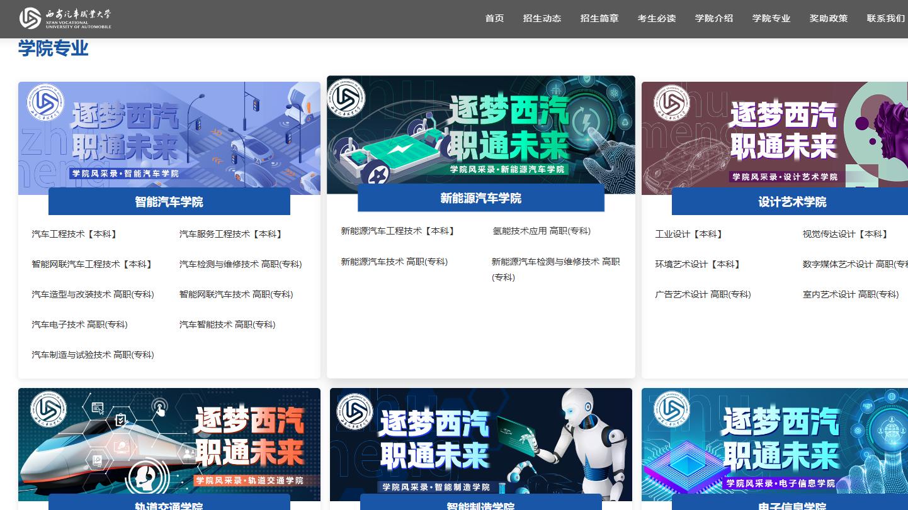Open the 招生简章 navigation link
Screen dimensions: 908x510
pos(599,18)
